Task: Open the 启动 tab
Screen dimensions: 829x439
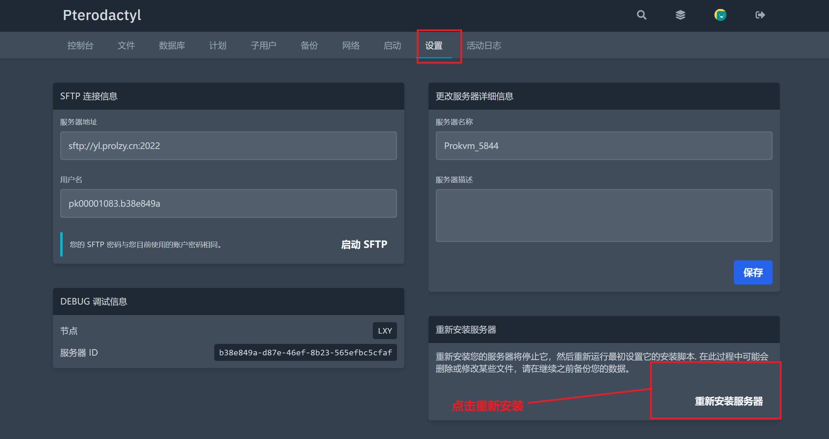Action: [x=392, y=45]
